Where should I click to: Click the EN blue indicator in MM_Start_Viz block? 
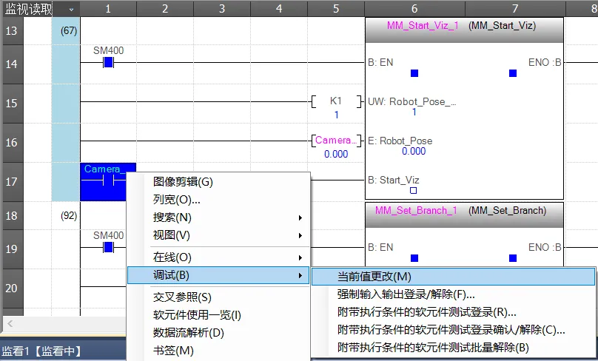point(414,73)
